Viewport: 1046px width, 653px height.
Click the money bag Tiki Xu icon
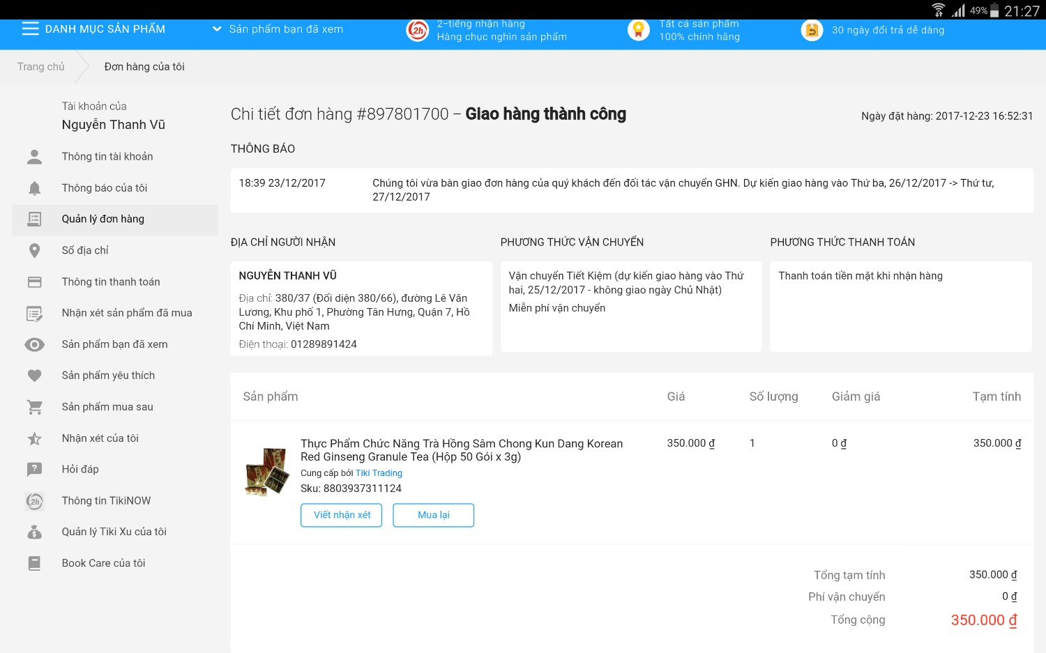(34, 532)
